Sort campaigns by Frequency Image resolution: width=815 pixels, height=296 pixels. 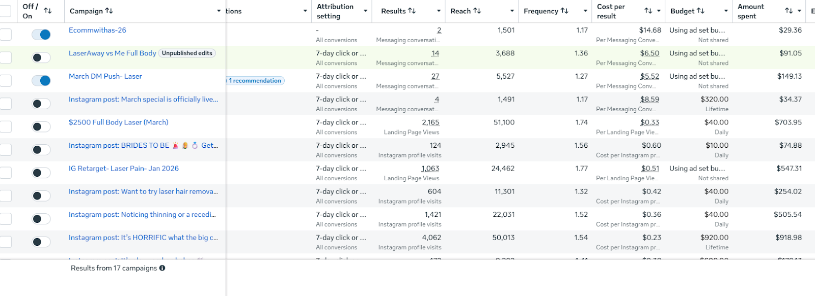[564, 11]
